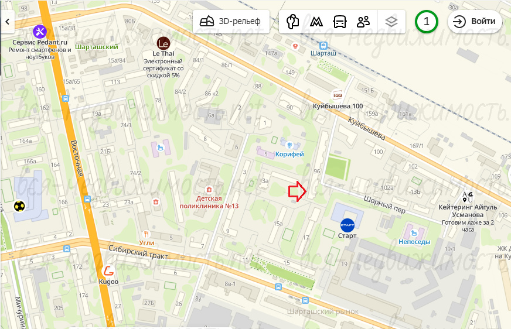
Task: Toggle the 3D-рельеф map mode
Action: 231,22
